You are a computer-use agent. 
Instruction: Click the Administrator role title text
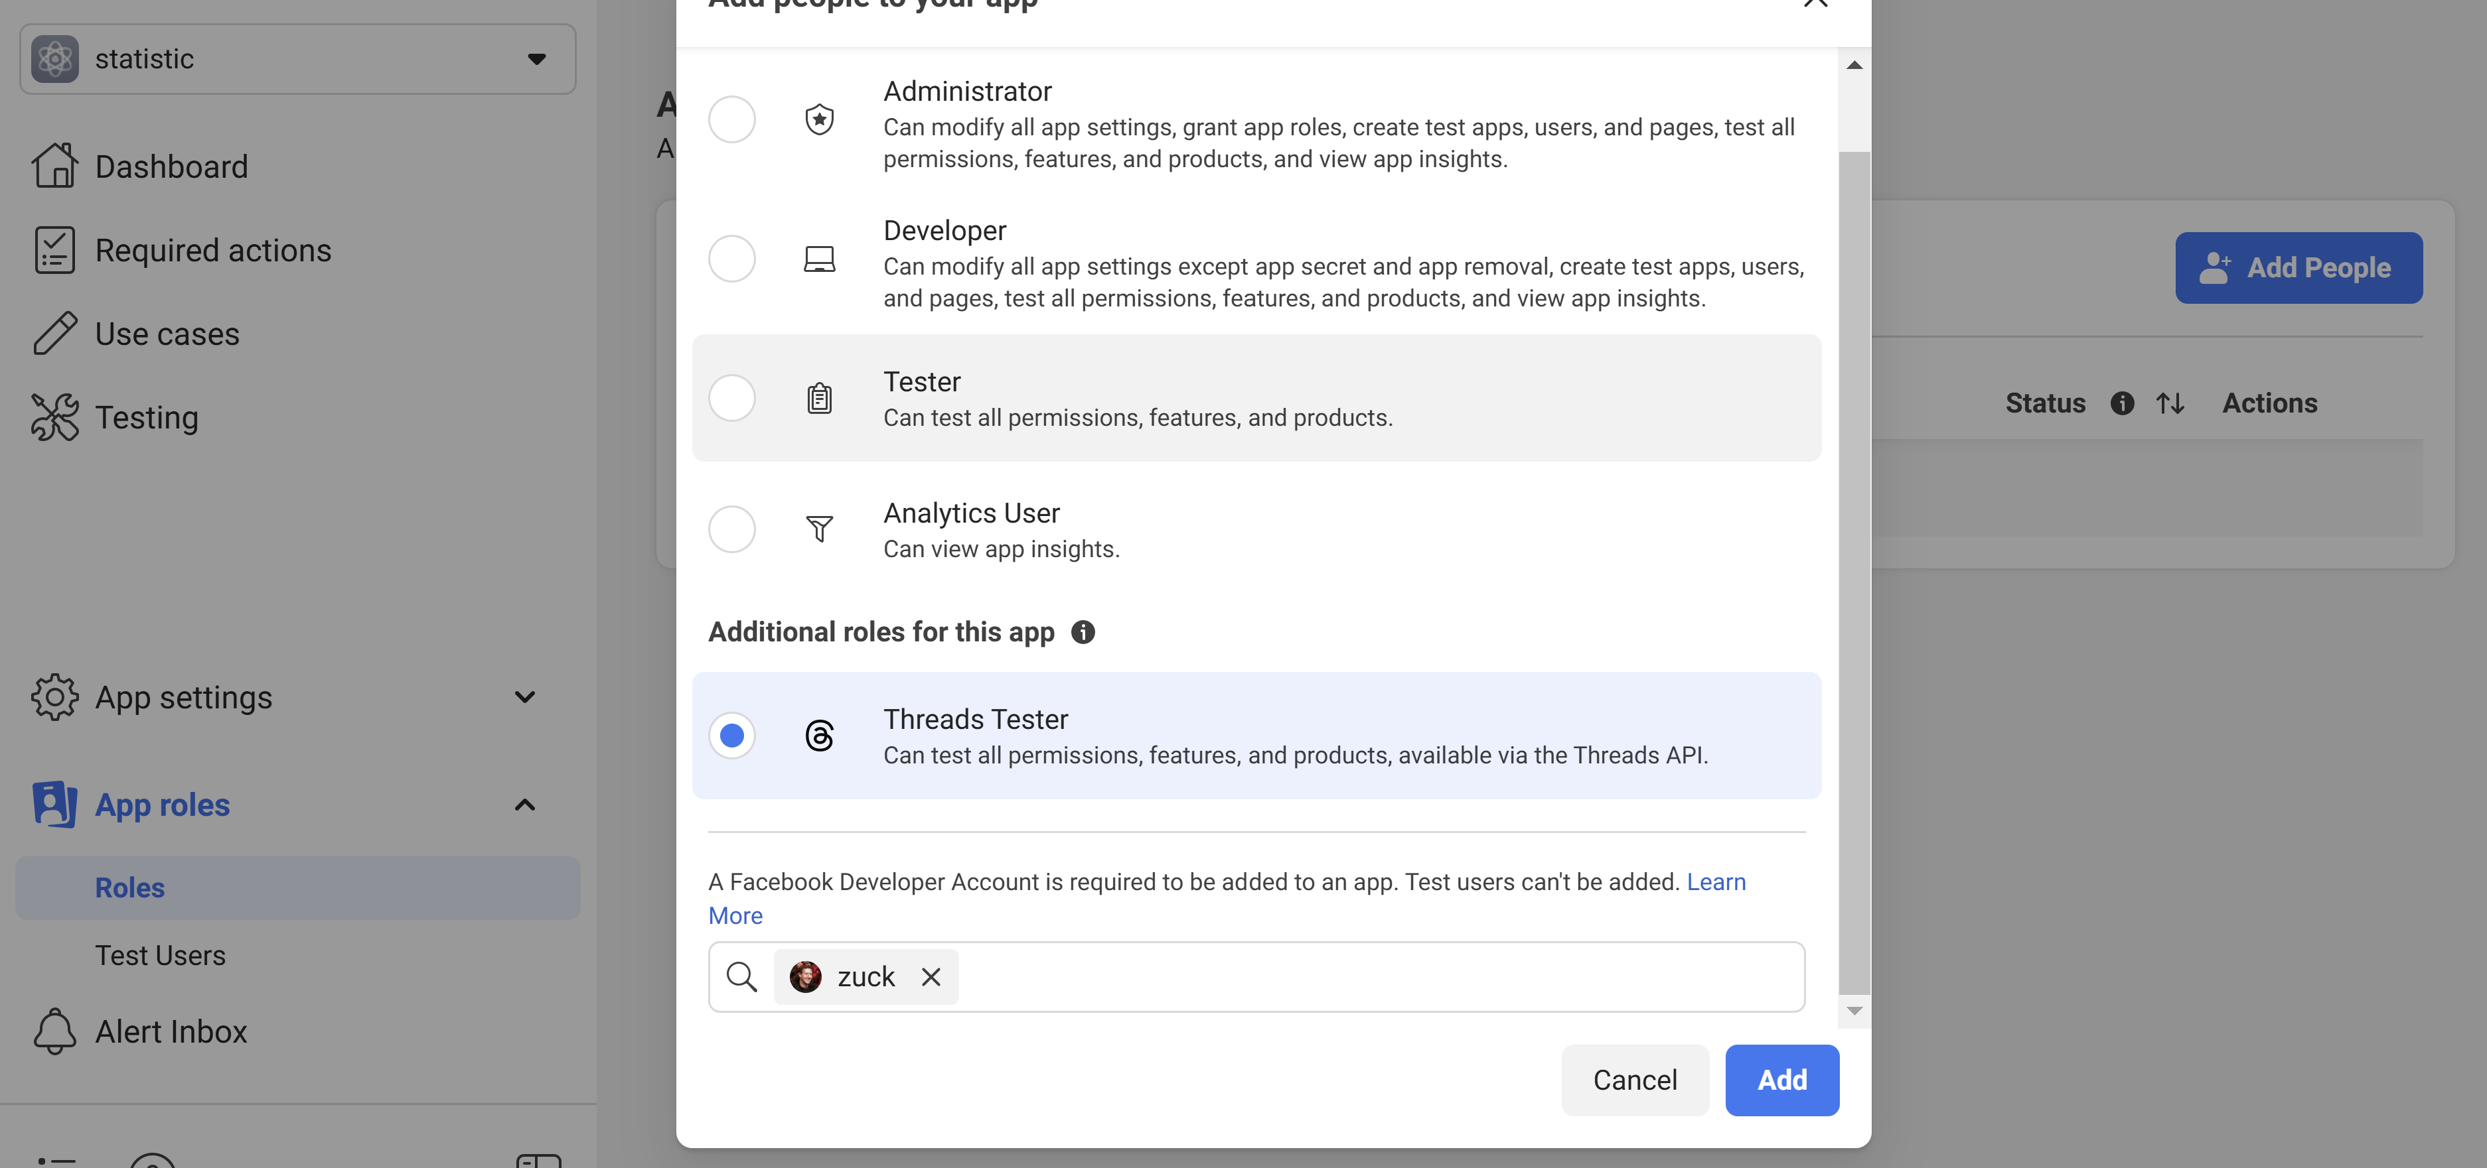[x=967, y=92]
